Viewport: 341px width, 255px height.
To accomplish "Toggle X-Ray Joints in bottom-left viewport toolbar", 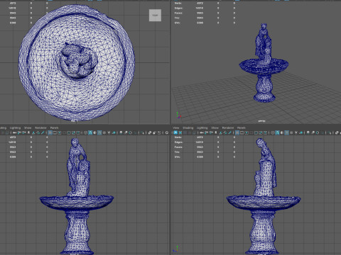I will coord(159,132).
